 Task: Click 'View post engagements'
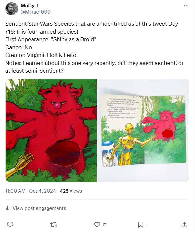pyautogui.click(x=39, y=208)
